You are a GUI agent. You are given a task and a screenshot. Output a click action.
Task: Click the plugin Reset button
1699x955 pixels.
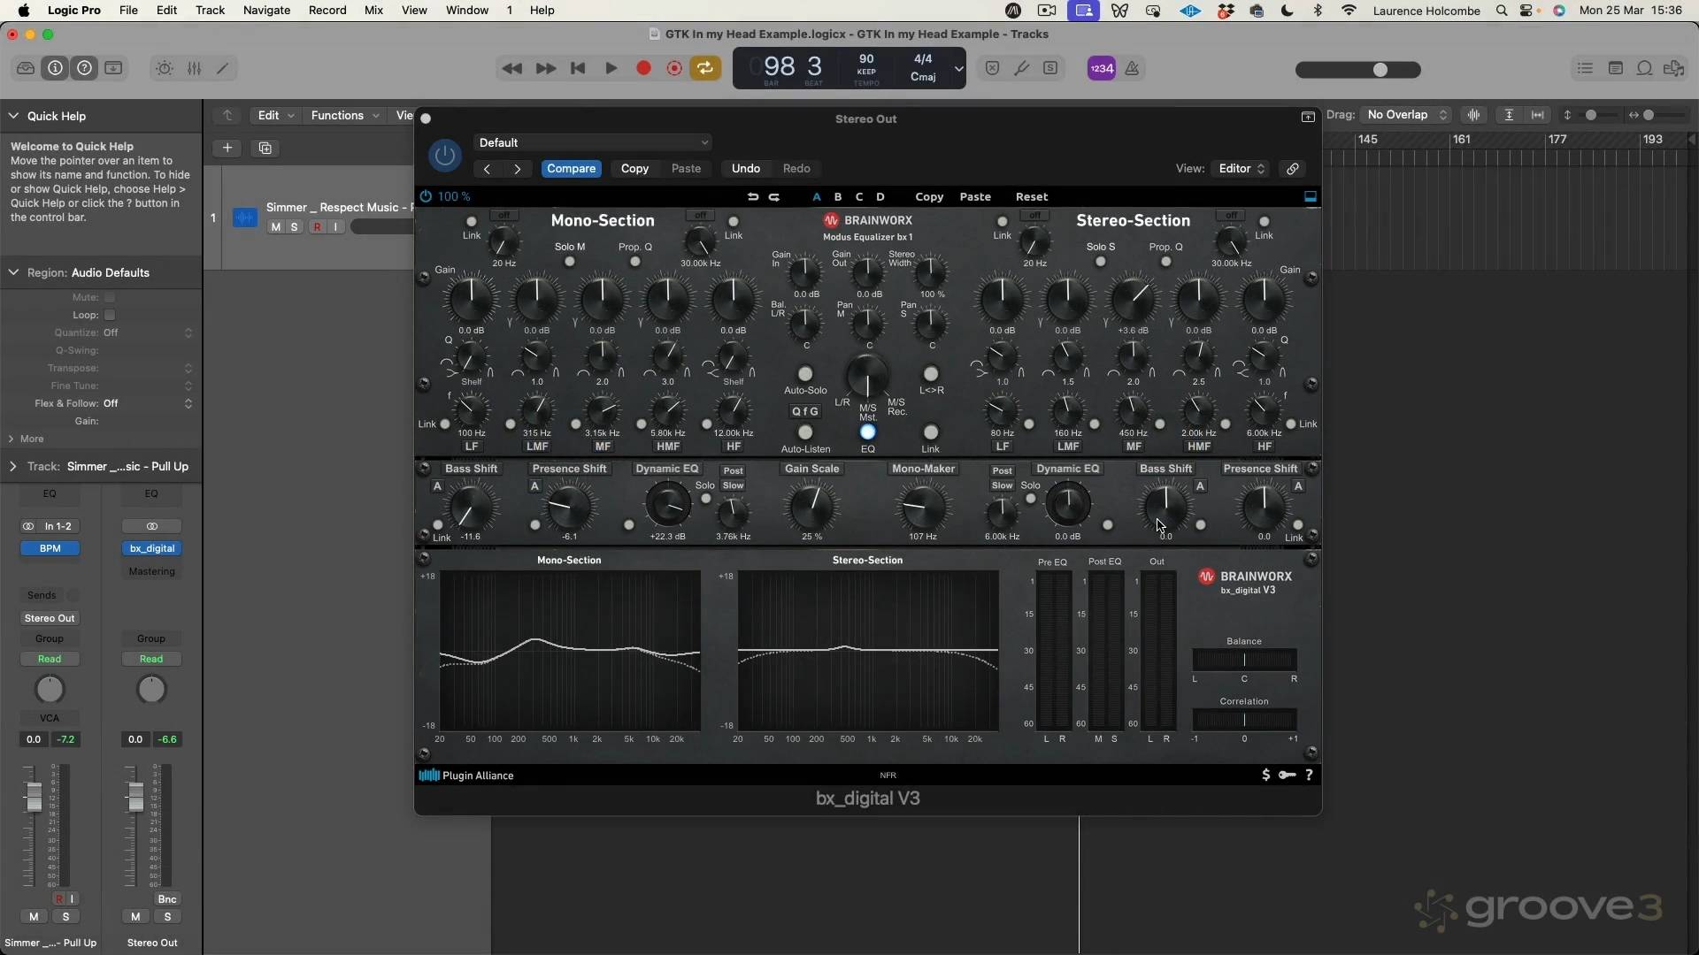pyautogui.click(x=1031, y=197)
